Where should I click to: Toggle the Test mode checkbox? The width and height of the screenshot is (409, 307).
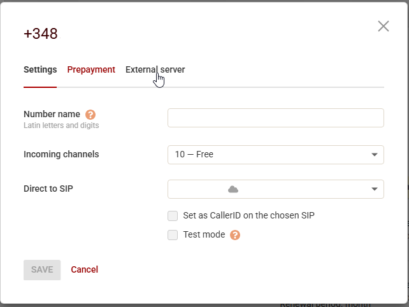pyautogui.click(x=173, y=235)
